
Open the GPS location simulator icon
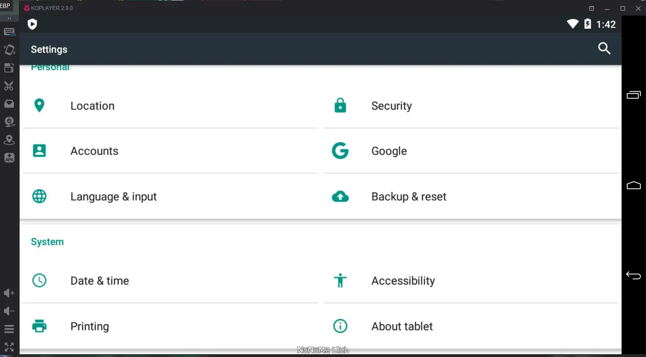(9, 140)
